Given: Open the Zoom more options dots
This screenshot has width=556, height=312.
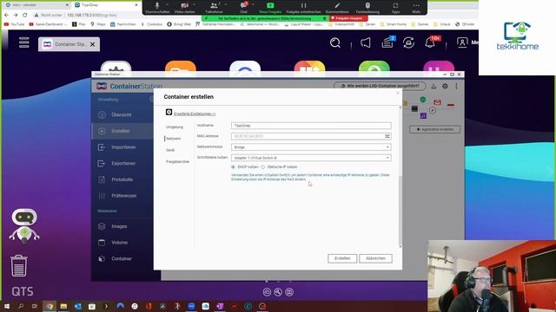Looking at the screenshot, I should click(416, 6).
